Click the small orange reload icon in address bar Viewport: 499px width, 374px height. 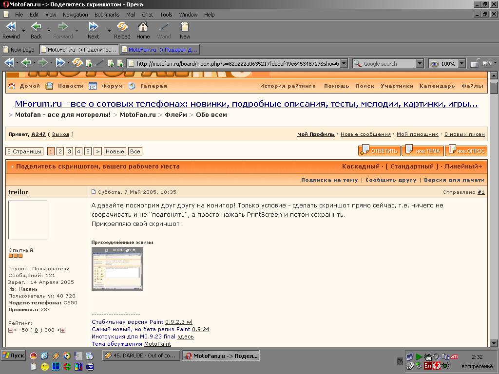(77, 63)
